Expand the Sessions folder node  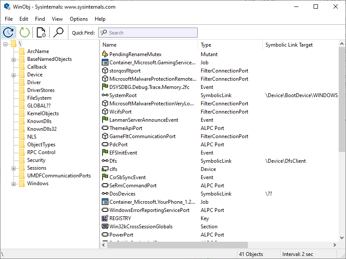point(14,168)
